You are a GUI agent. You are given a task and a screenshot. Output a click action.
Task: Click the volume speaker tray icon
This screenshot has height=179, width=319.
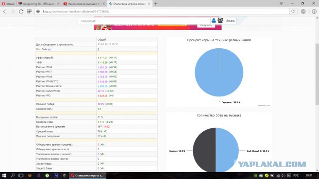pyautogui.click(x=283, y=176)
